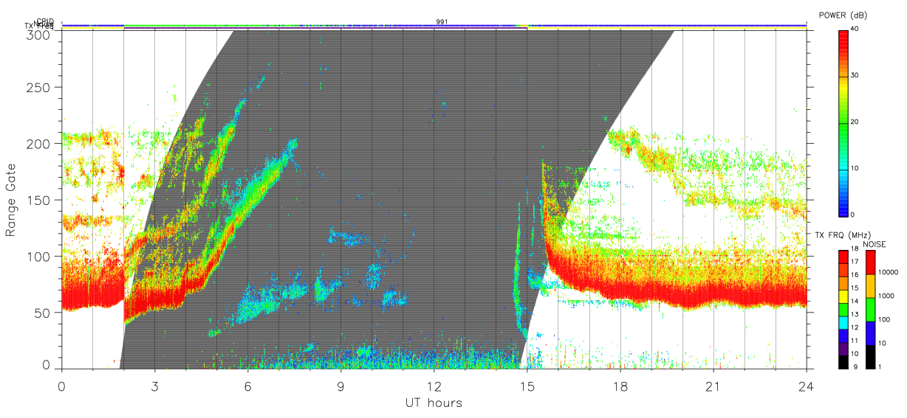The image size is (907, 418).
Task: Click the red top segment of NOISE bar
Action: point(871,262)
